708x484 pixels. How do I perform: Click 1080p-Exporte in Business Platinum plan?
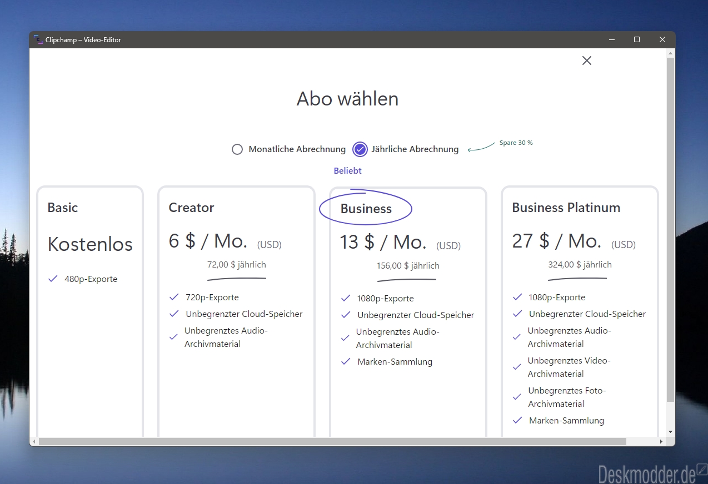pyautogui.click(x=557, y=298)
